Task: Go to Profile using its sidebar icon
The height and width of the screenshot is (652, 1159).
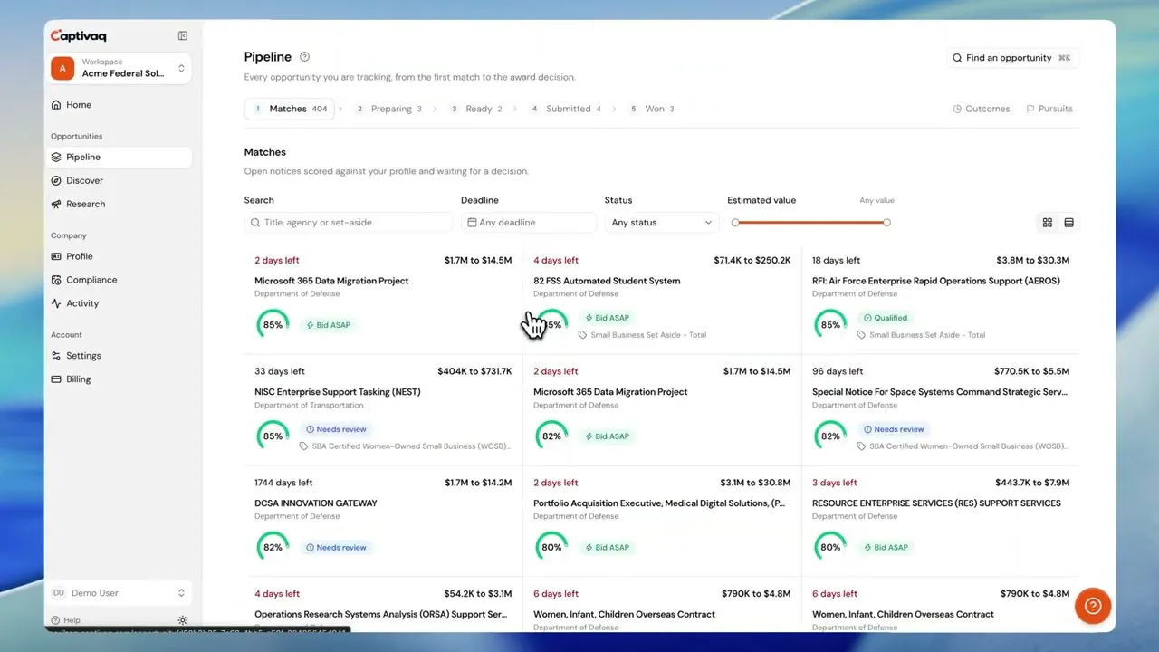Action: coord(57,257)
